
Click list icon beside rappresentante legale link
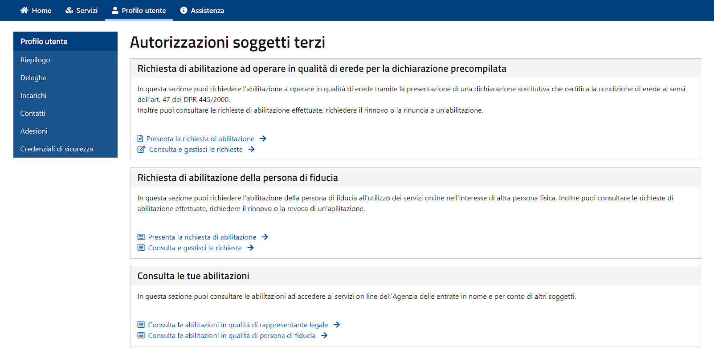pos(141,325)
